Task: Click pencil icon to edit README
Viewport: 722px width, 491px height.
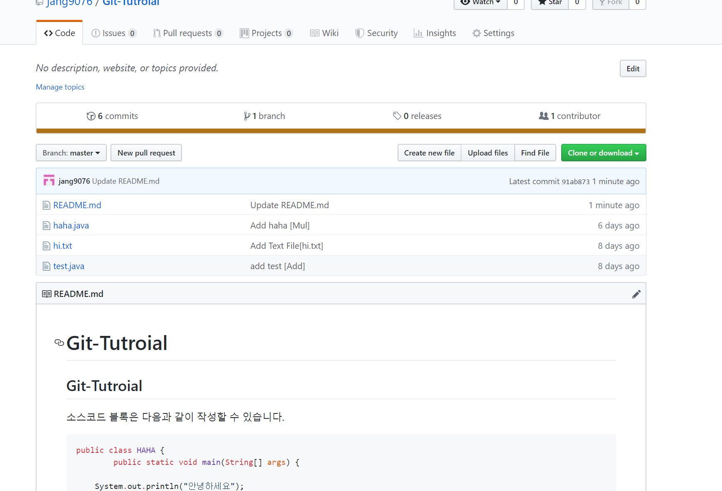Action: pyautogui.click(x=636, y=294)
